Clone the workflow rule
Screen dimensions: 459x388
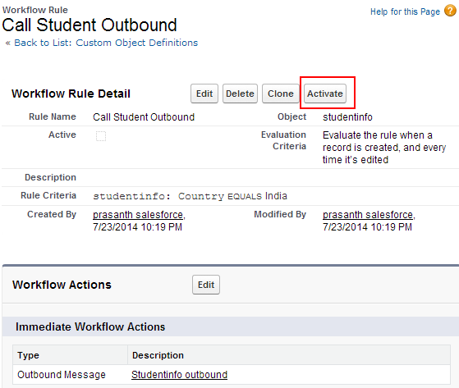click(281, 94)
